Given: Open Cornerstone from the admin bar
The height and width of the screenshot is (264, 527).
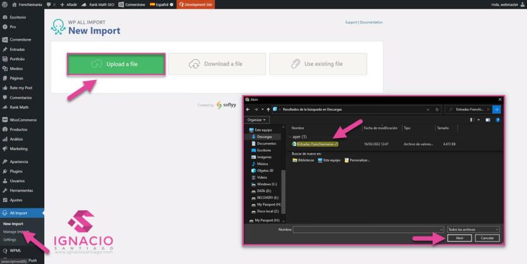Looking at the screenshot, I should click(x=132, y=5).
